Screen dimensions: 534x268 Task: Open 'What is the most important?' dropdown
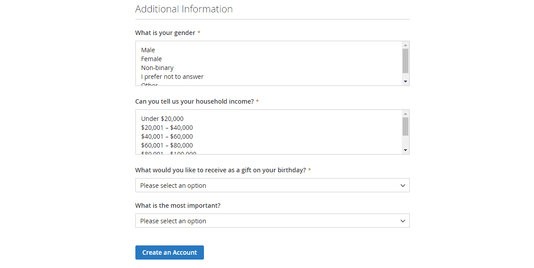[x=273, y=221]
